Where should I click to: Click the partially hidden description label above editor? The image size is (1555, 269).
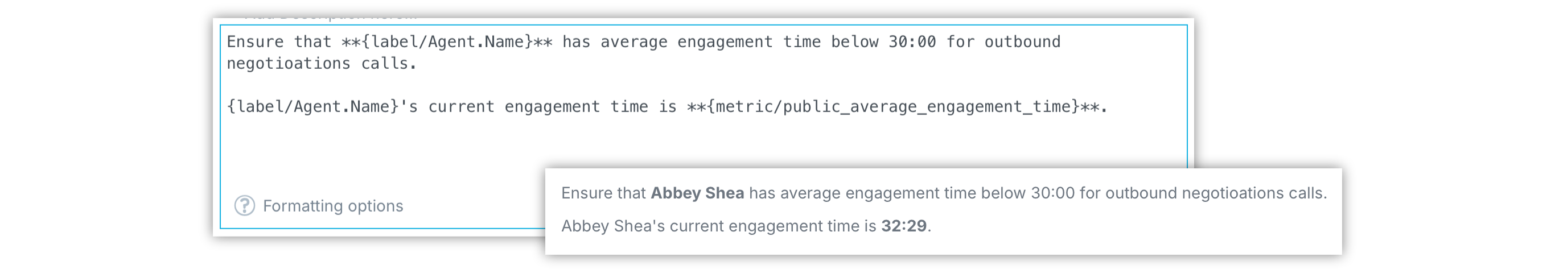coord(331,18)
